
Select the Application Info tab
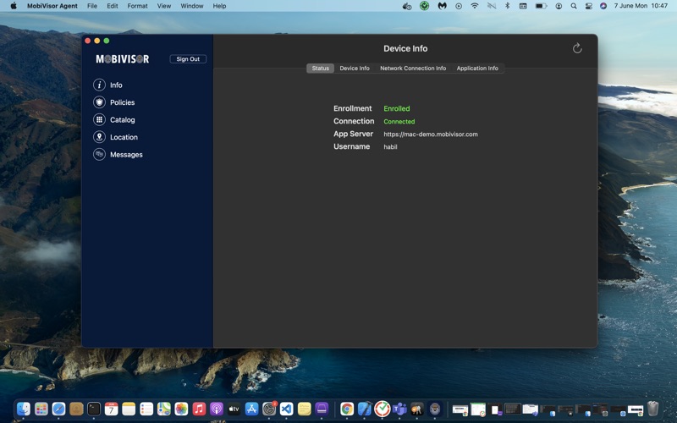477,69
